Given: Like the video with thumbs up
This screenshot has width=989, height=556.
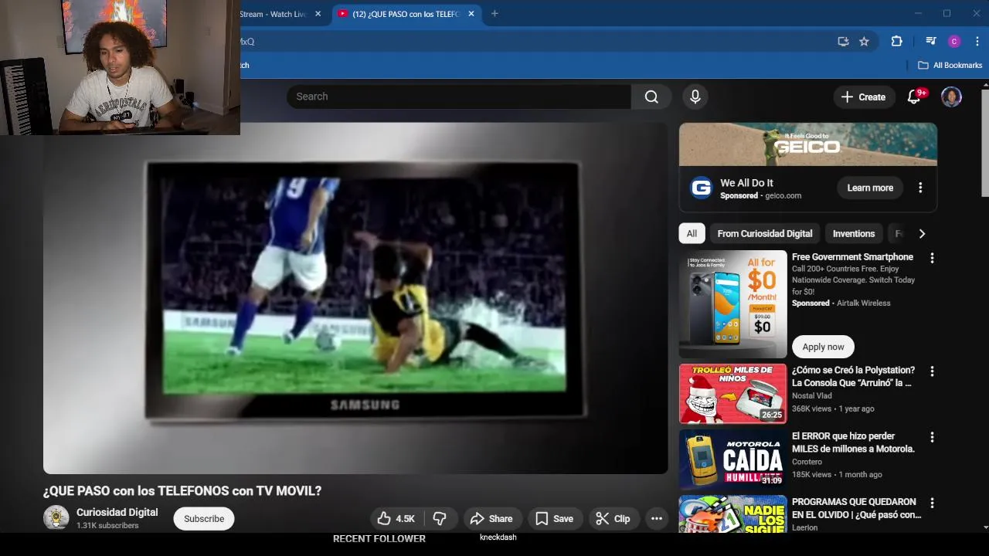Looking at the screenshot, I should (396, 519).
